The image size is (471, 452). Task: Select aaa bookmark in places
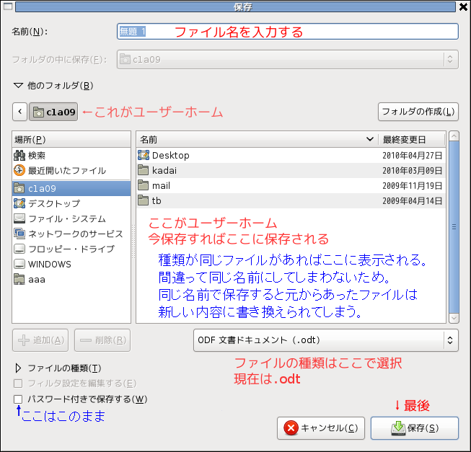71,280
